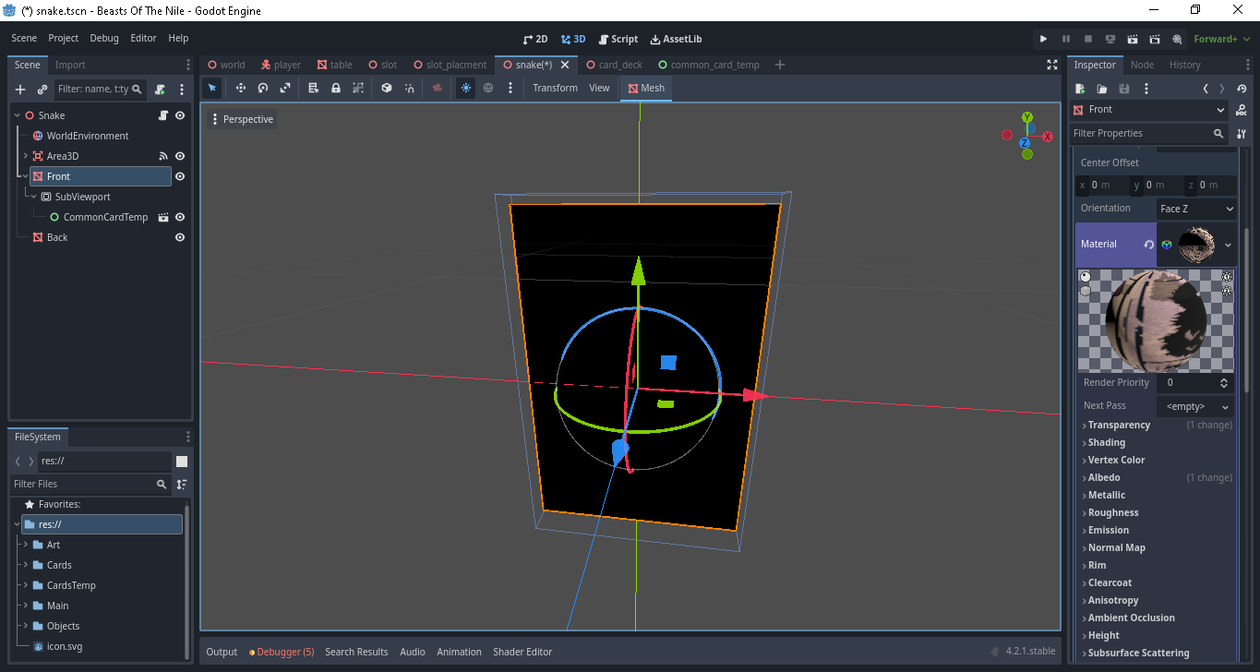
Task: Toggle the Use Snap magnet icon
Action: point(409,88)
